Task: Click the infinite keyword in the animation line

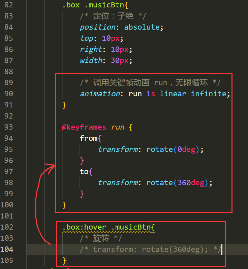Action: tap(209, 94)
